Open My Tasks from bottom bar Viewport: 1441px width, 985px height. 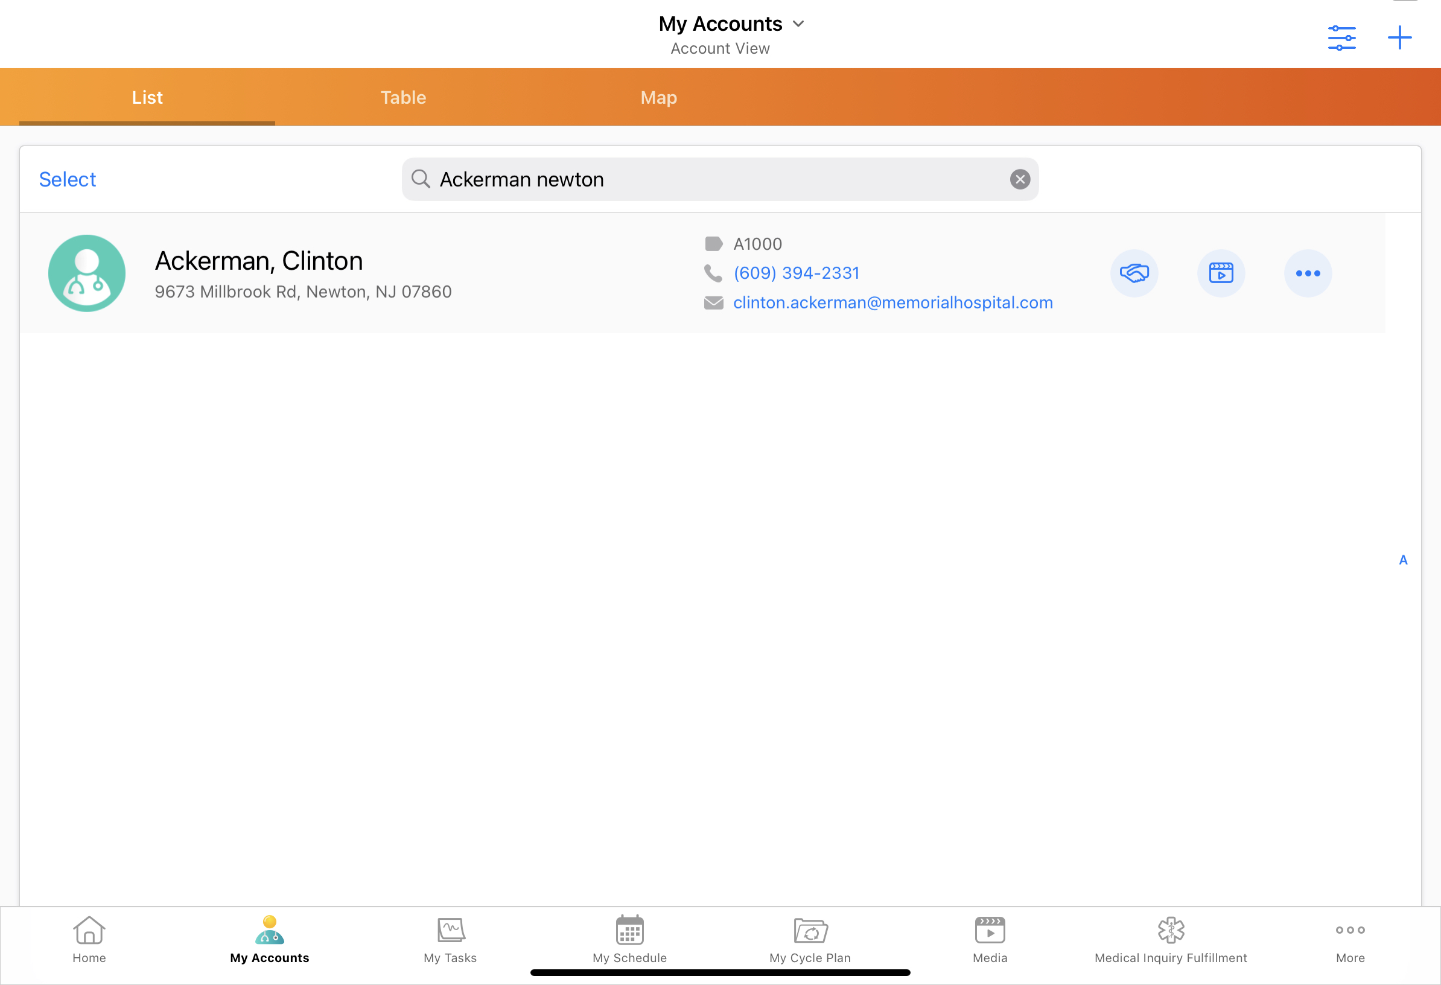coord(450,939)
